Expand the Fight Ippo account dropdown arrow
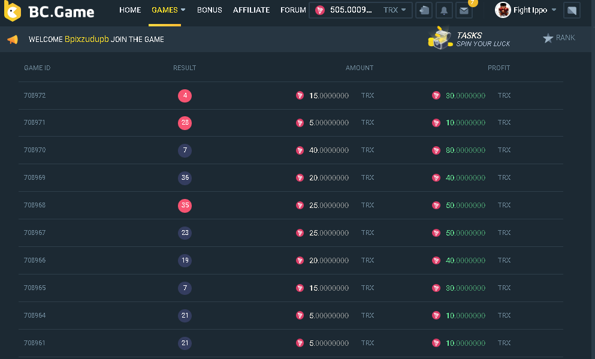 point(554,10)
